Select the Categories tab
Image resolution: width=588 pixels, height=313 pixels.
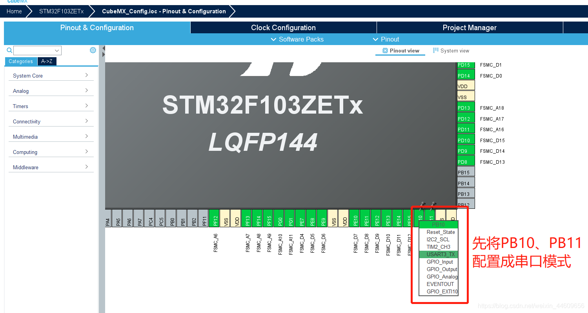pyautogui.click(x=21, y=61)
